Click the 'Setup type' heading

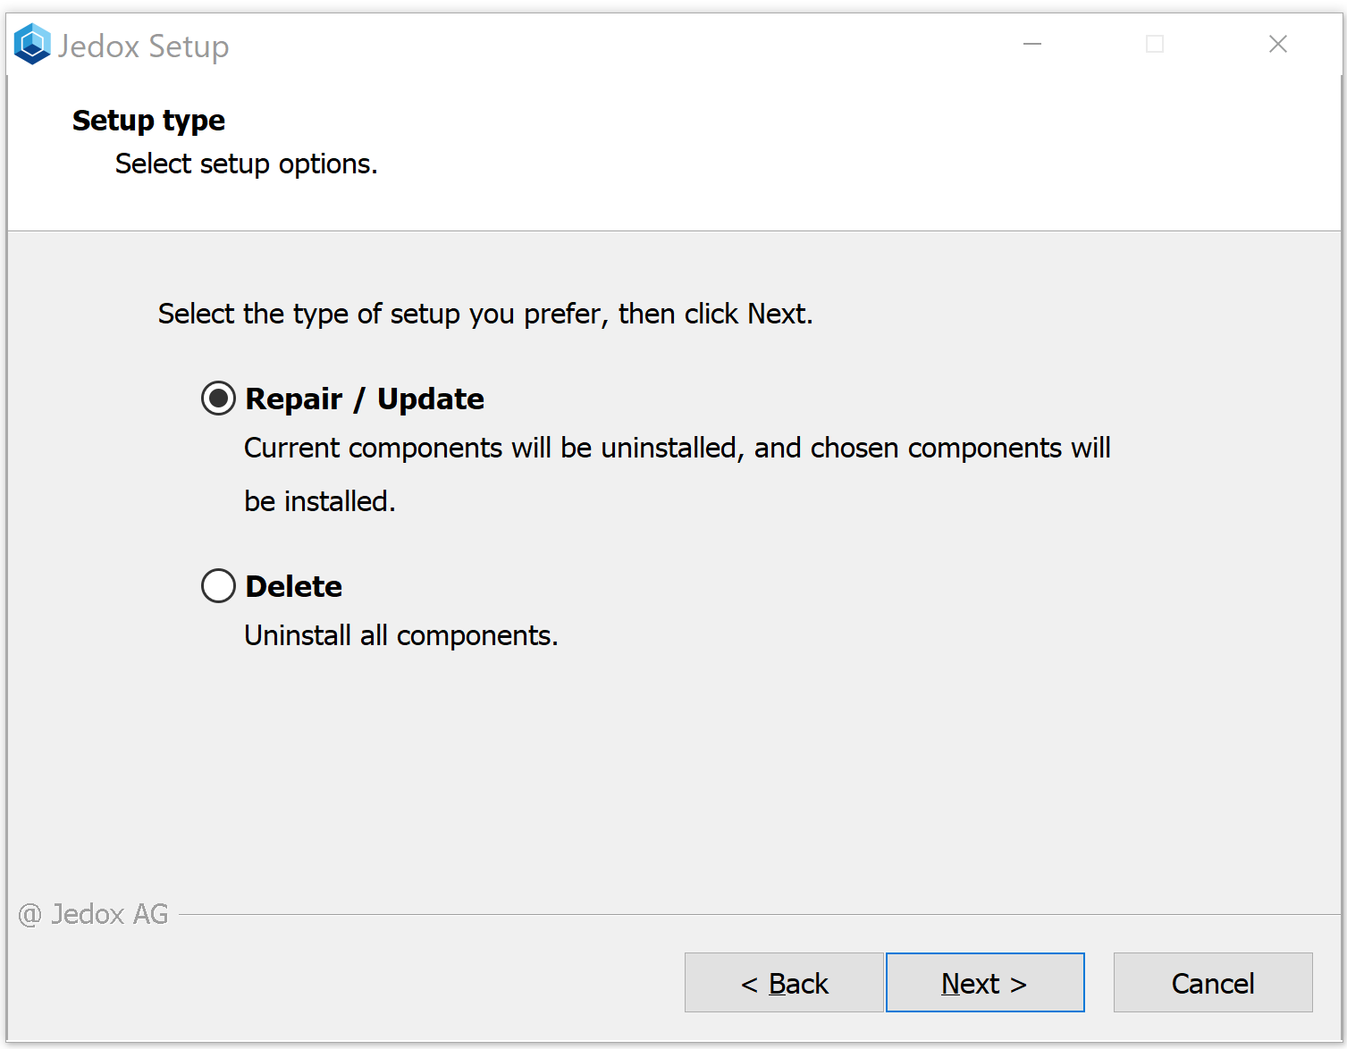(148, 121)
